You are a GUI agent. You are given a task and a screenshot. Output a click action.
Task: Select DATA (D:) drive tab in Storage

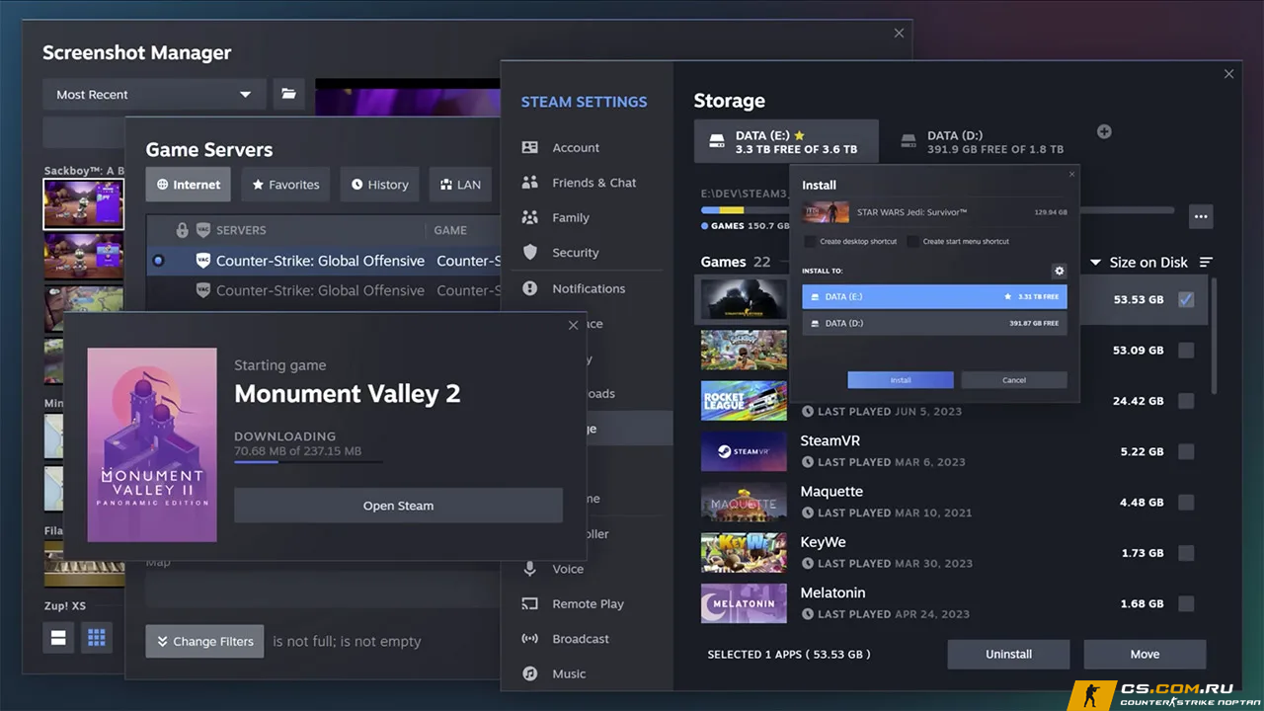[984, 142]
